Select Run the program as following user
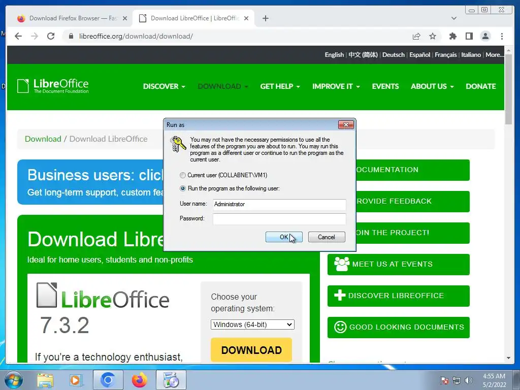The image size is (520, 390). pos(183,188)
